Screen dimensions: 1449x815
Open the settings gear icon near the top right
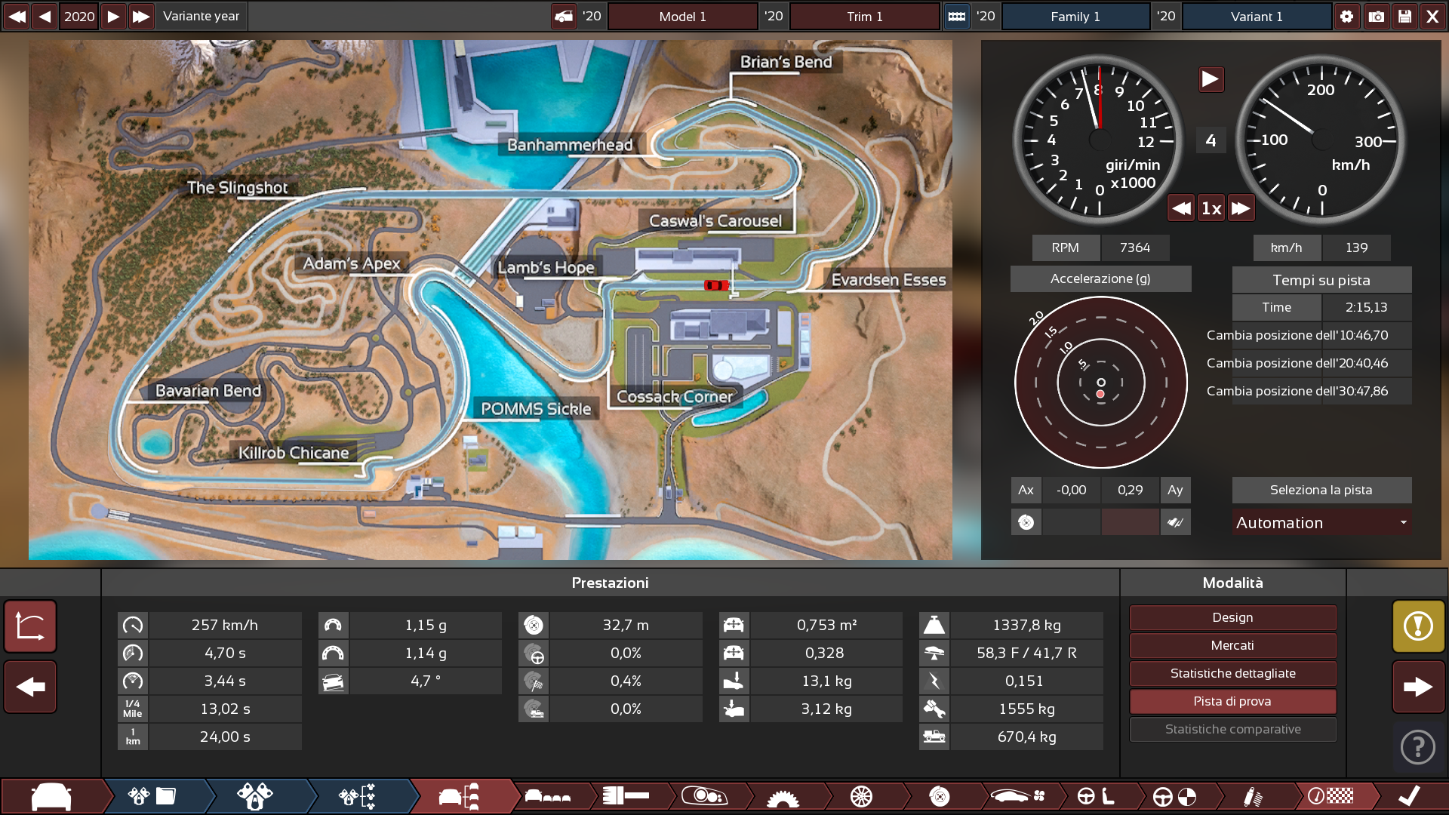[1346, 16]
